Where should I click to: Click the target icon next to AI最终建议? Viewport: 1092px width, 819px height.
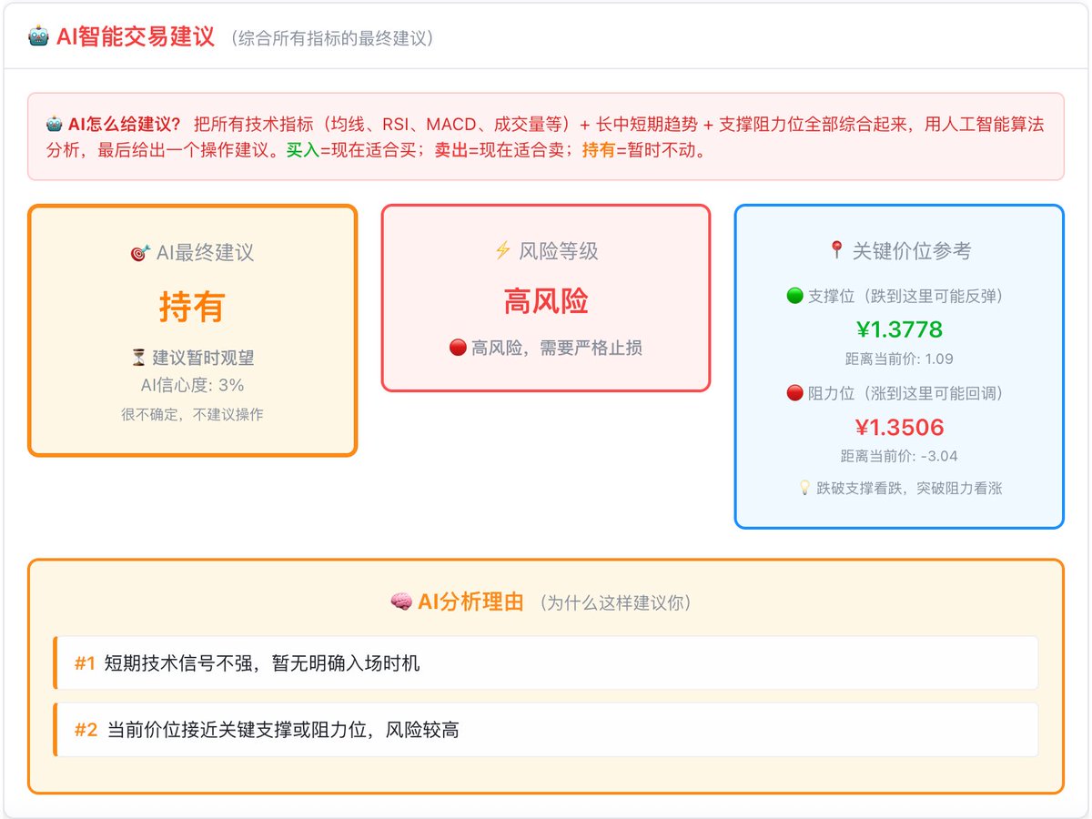pos(140,253)
